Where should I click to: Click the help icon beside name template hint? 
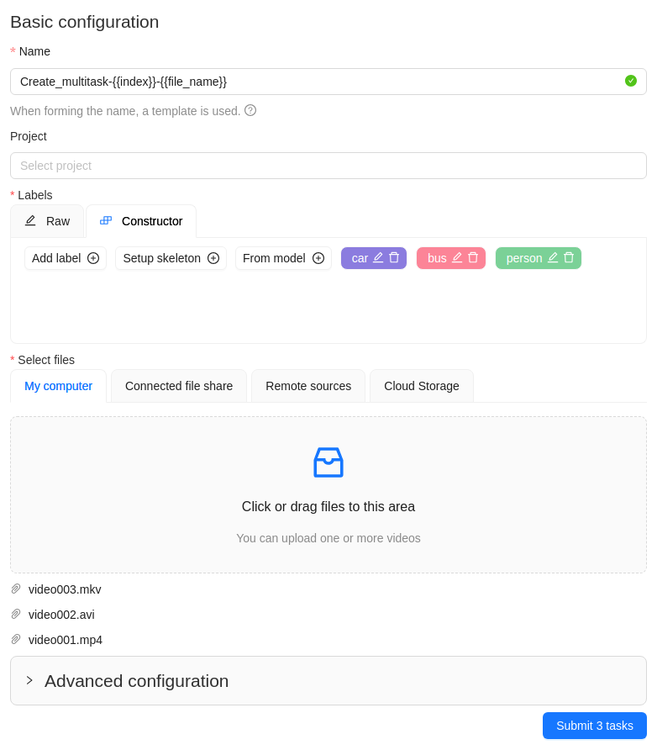click(x=250, y=110)
